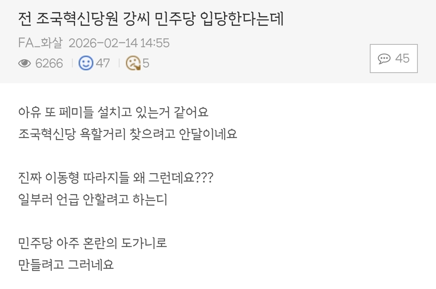Click the view count 6266
The height and width of the screenshot is (289, 436).
49,63
